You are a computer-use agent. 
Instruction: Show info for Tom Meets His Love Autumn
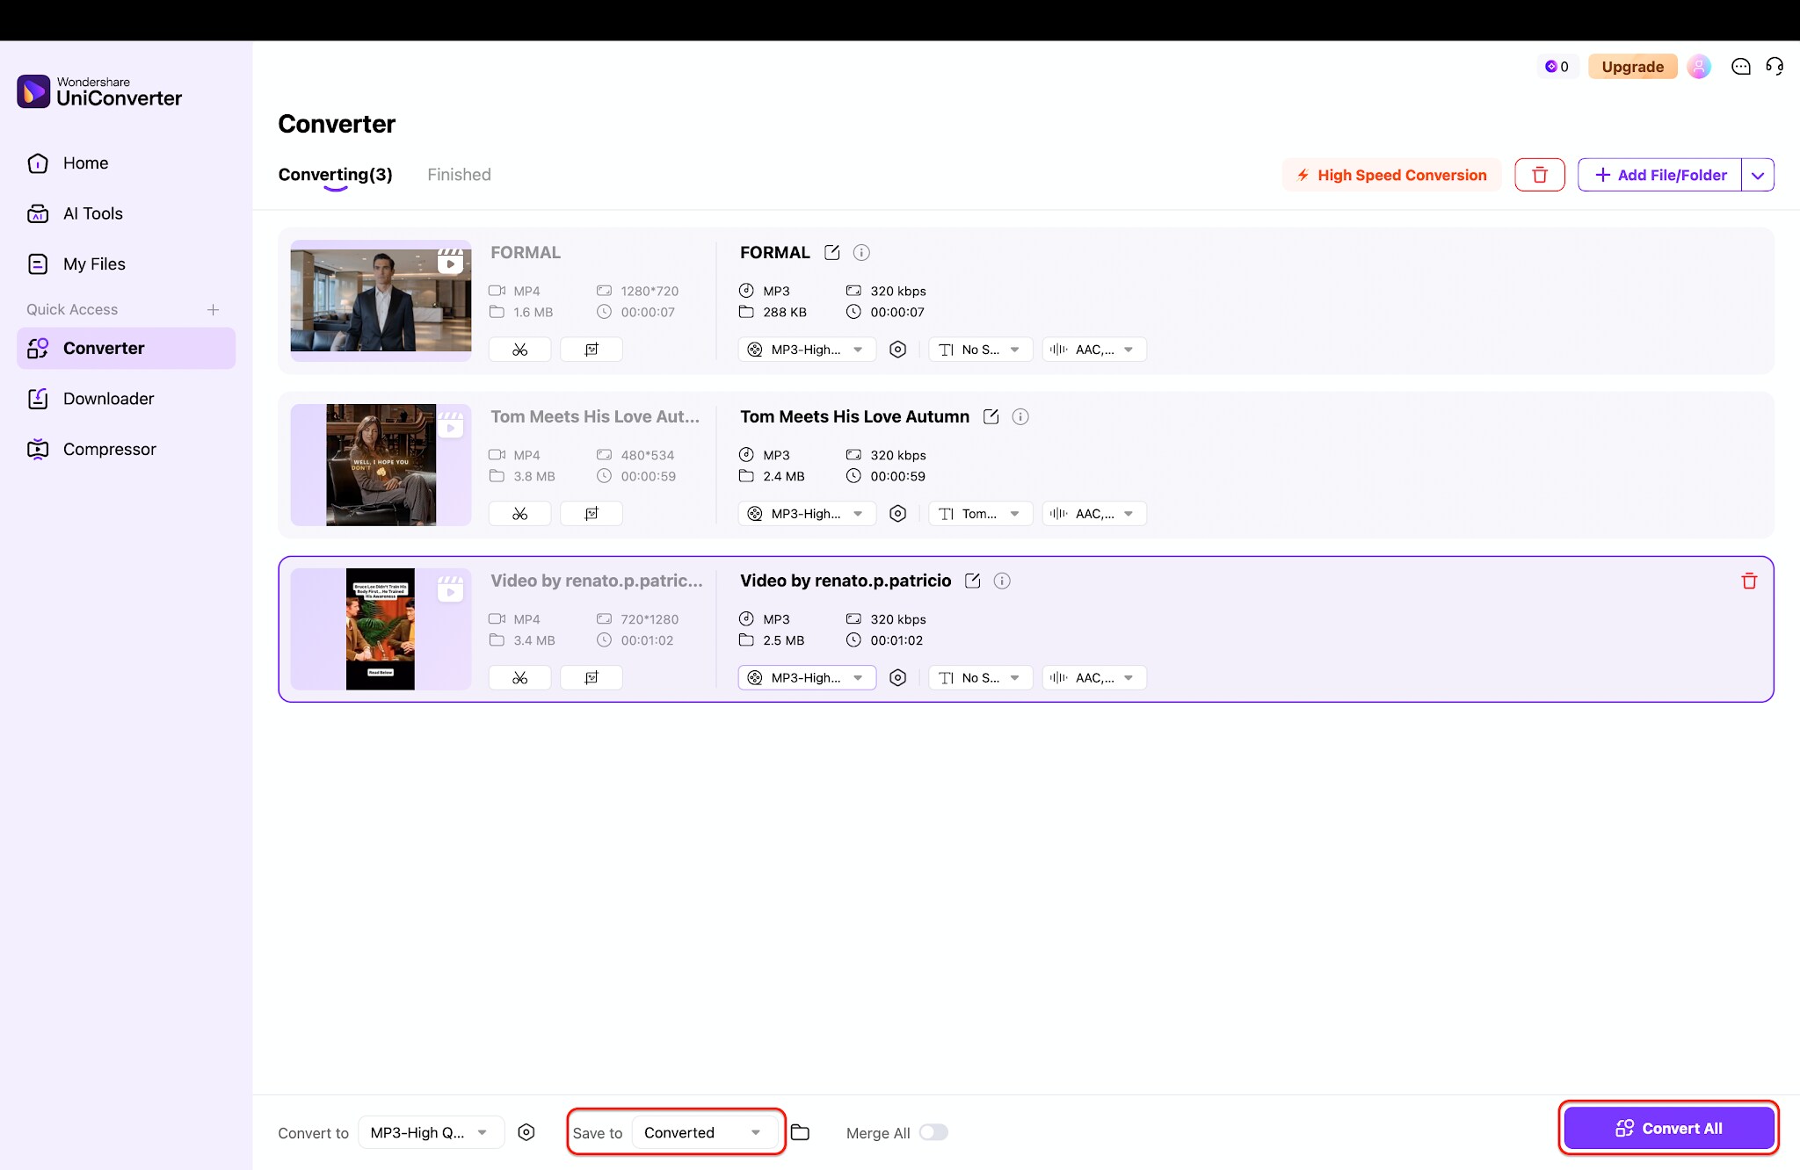click(x=1020, y=417)
